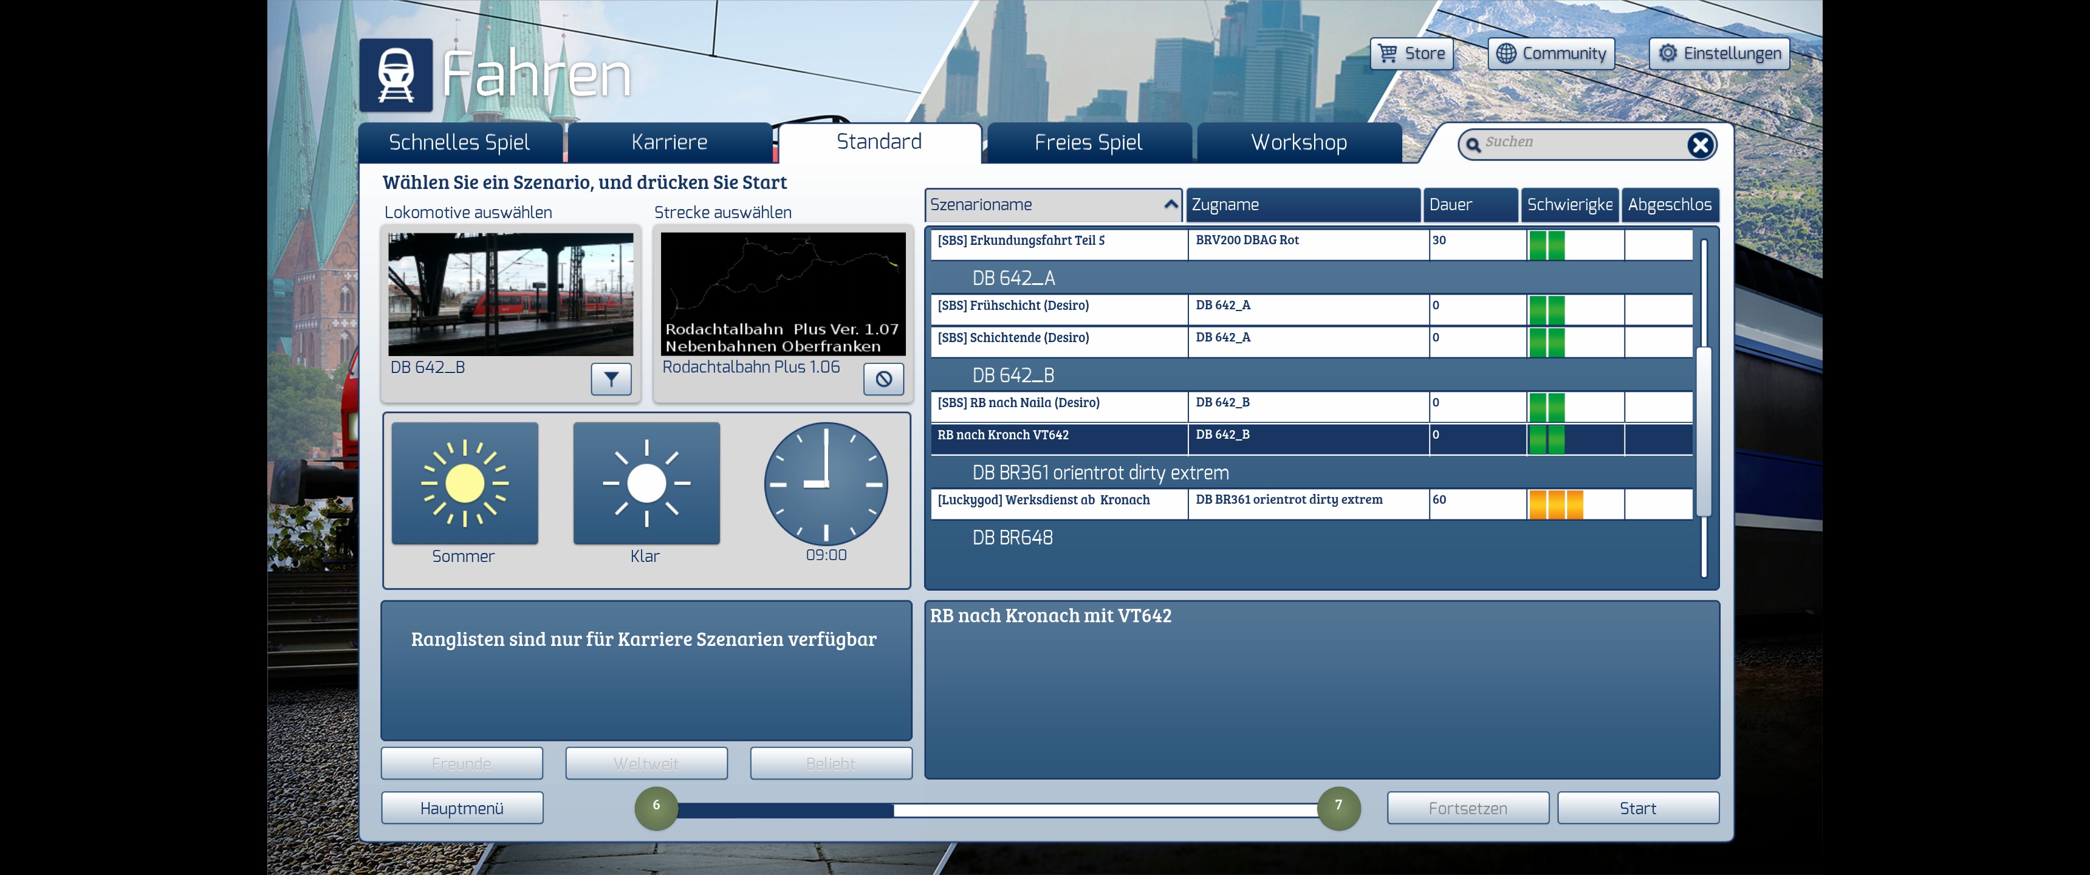Clear the route selection with the circle-slash icon
Image resolution: width=2090 pixels, height=875 pixels.
coord(883,378)
